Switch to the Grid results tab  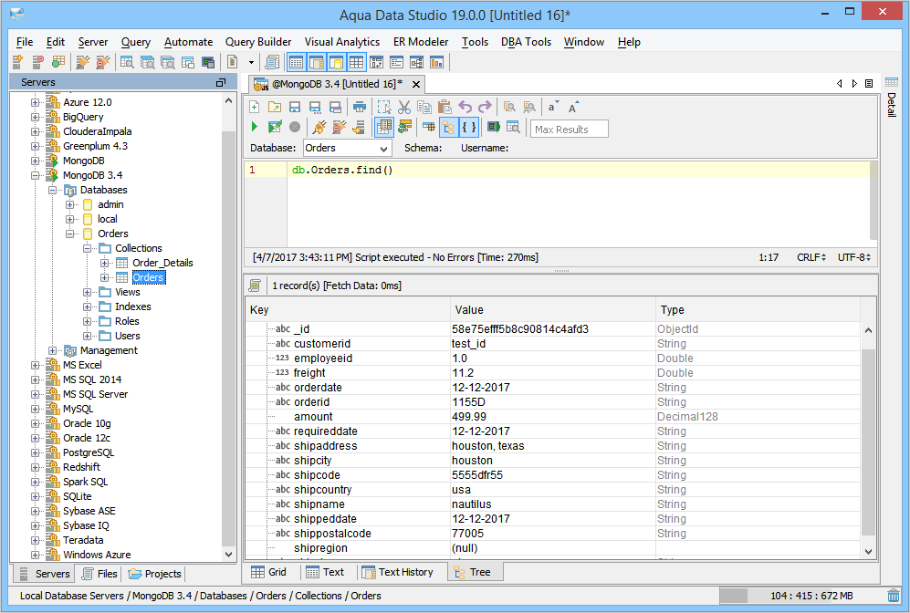pyautogui.click(x=269, y=572)
